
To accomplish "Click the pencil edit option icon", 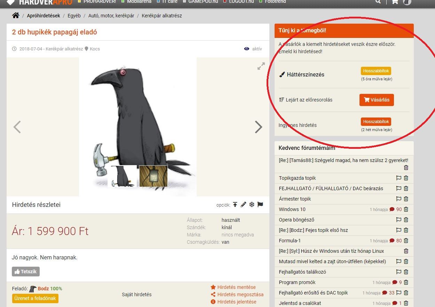I will tap(243, 204).
